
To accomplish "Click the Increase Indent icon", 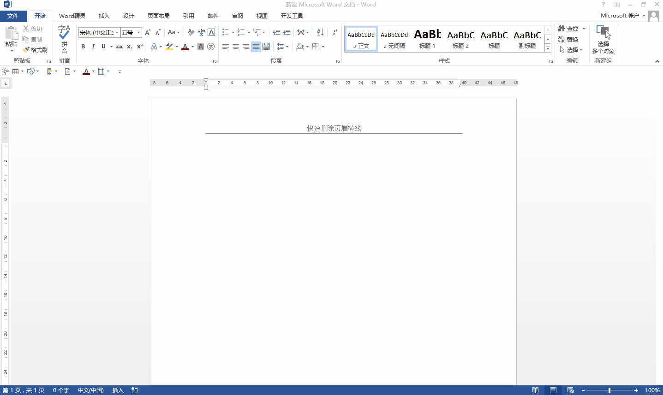I will click(x=287, y=32).
